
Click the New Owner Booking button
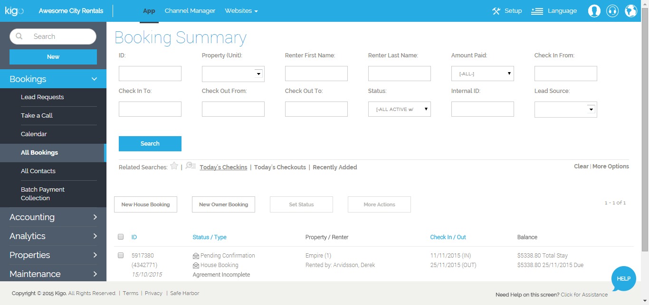[x=223, y=204]
